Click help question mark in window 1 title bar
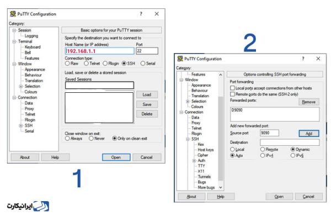This screenshot has width=331, height=221. pyautogui.click(x=141, y=14)
